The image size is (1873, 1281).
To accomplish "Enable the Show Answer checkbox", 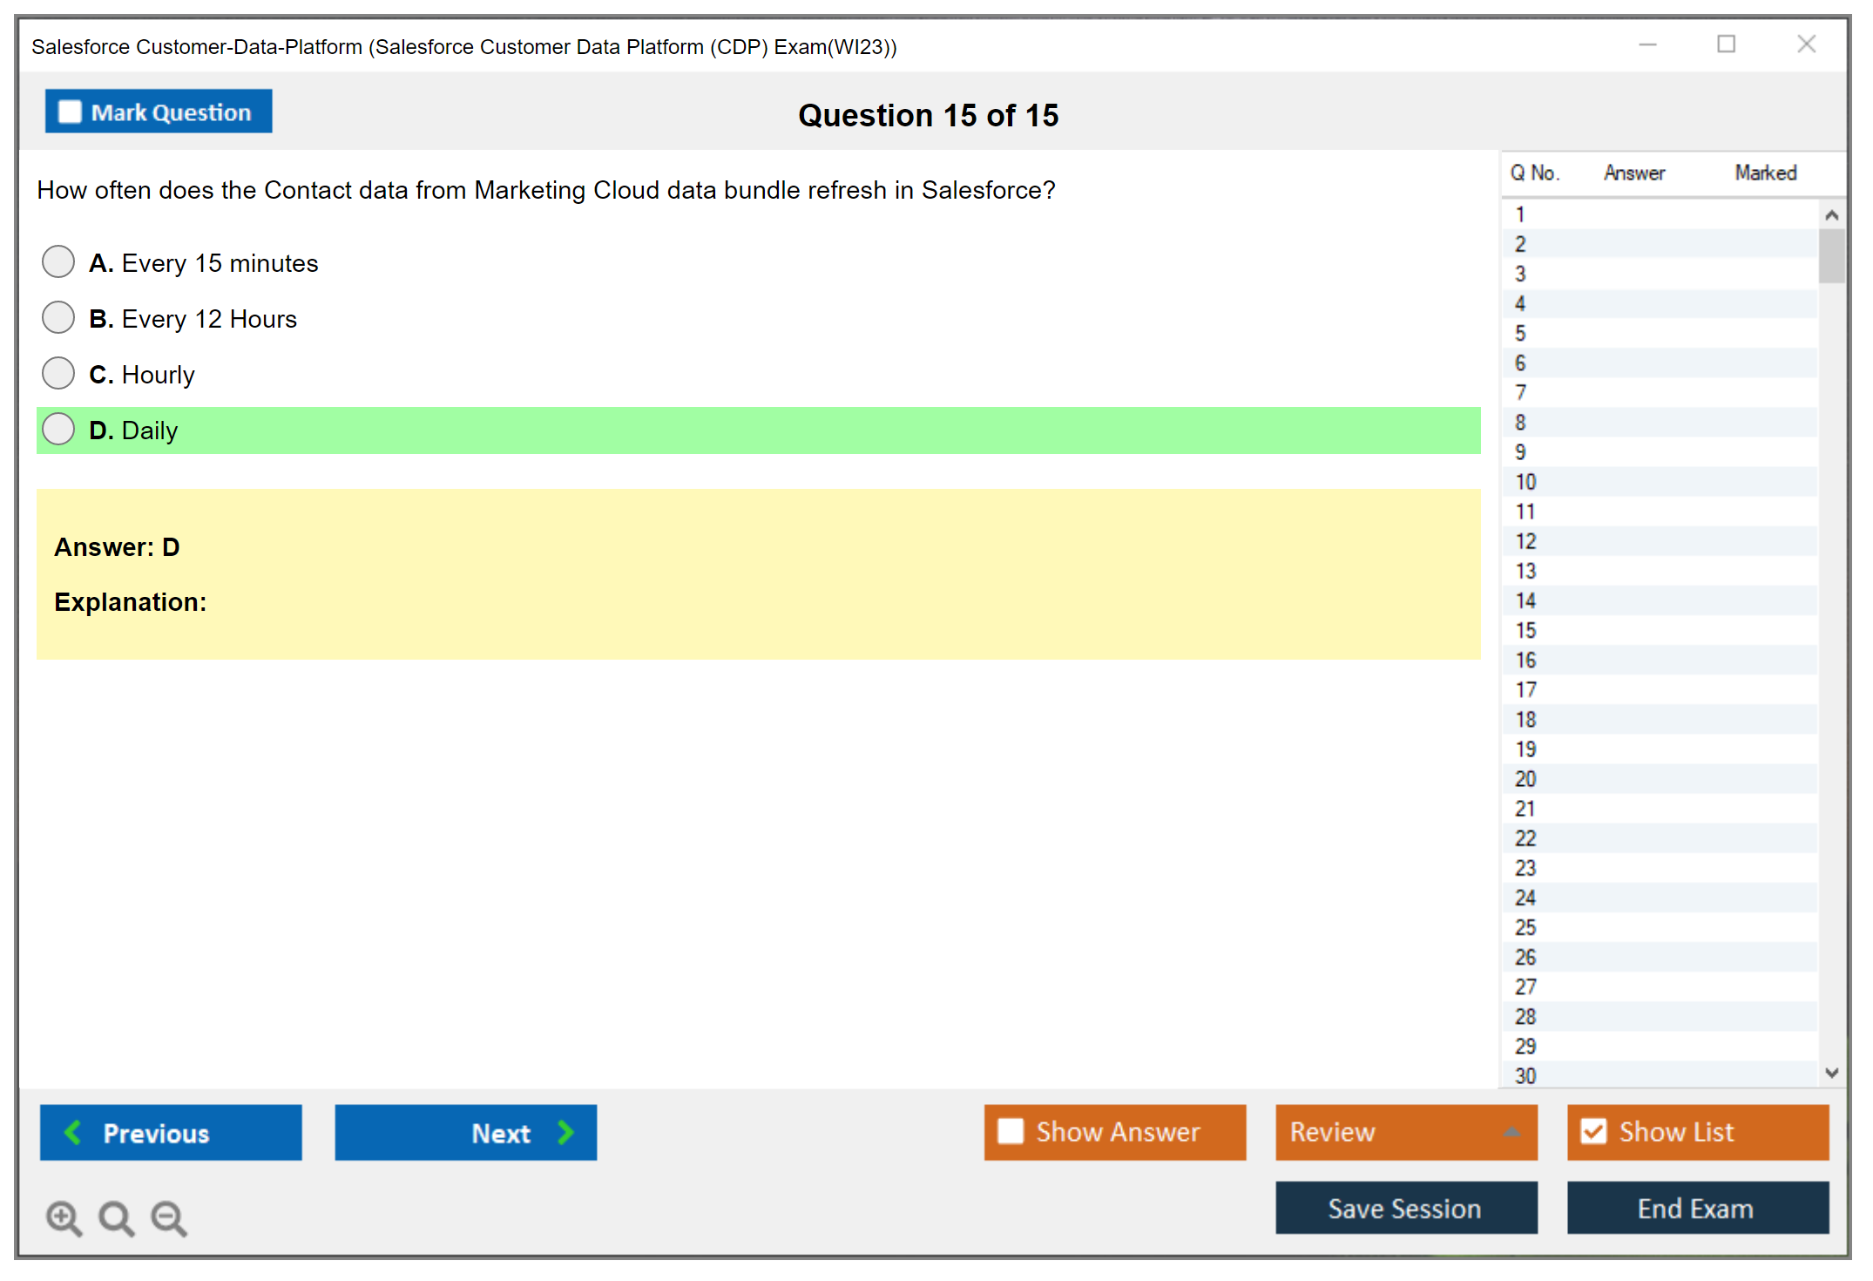I will pos(1011,1131).
